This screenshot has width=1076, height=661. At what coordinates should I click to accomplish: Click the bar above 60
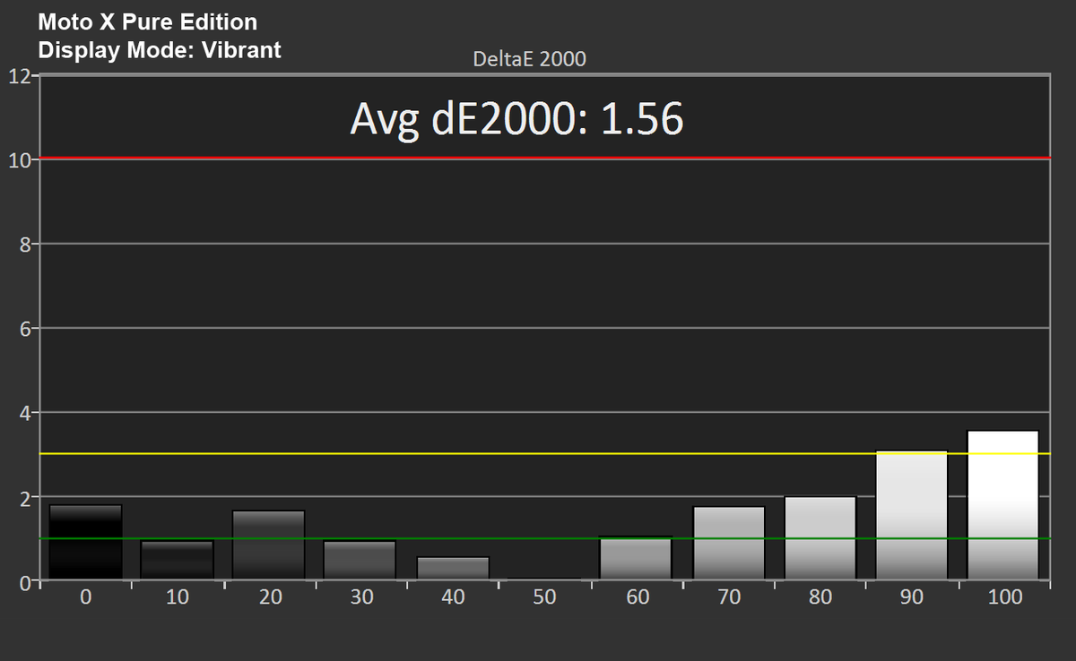[636, 558]
